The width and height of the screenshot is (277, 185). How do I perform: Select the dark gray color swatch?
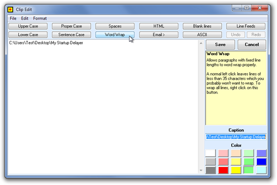211,170
